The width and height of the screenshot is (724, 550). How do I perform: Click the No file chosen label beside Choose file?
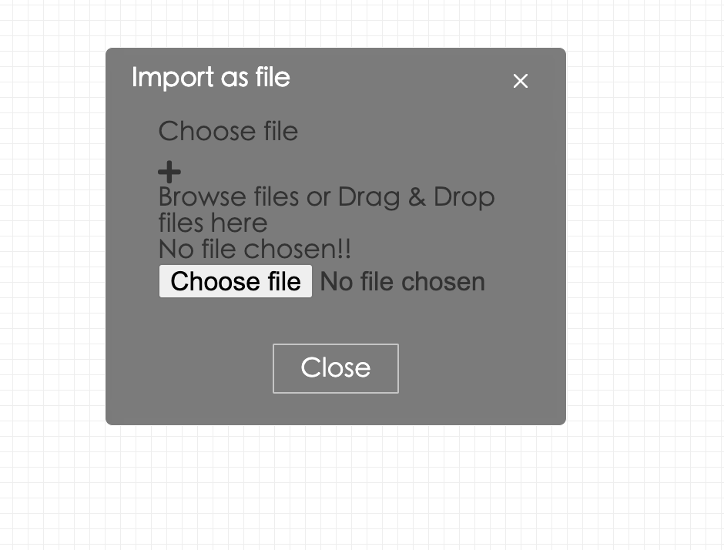401,281
